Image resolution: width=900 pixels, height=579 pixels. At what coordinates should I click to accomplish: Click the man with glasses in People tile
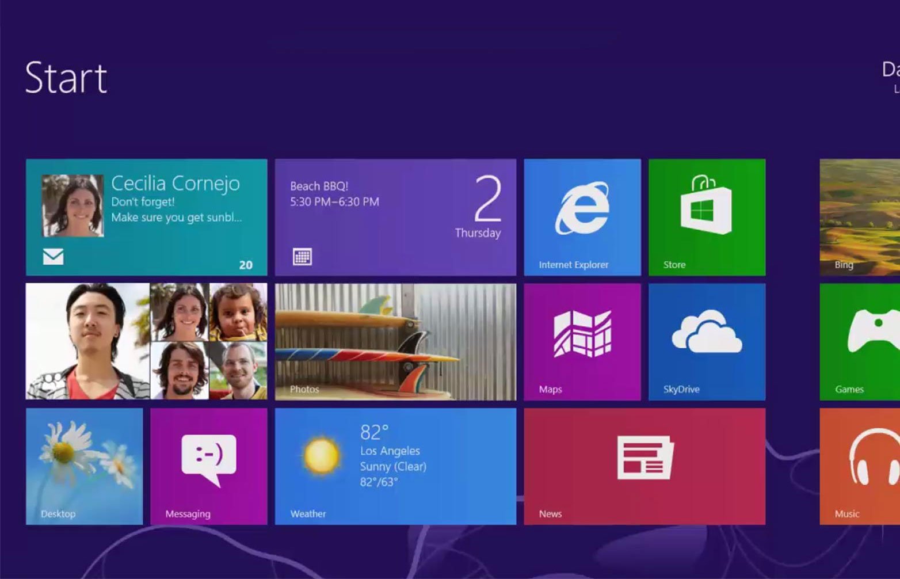(x=238, y=371)
